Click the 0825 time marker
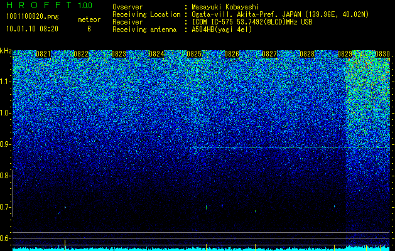The width and height of the screenshot is (395, 251). [194, 54]
